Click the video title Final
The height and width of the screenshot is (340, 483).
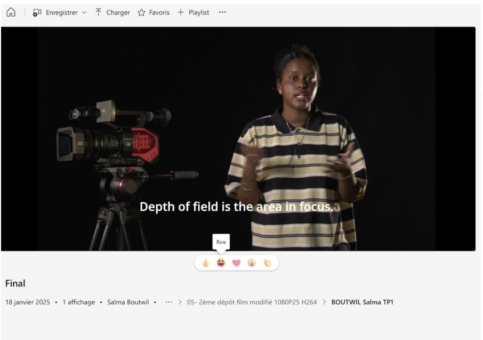pos(15,284)
